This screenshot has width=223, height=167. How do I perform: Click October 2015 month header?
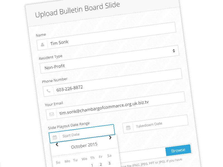(84, 146)
